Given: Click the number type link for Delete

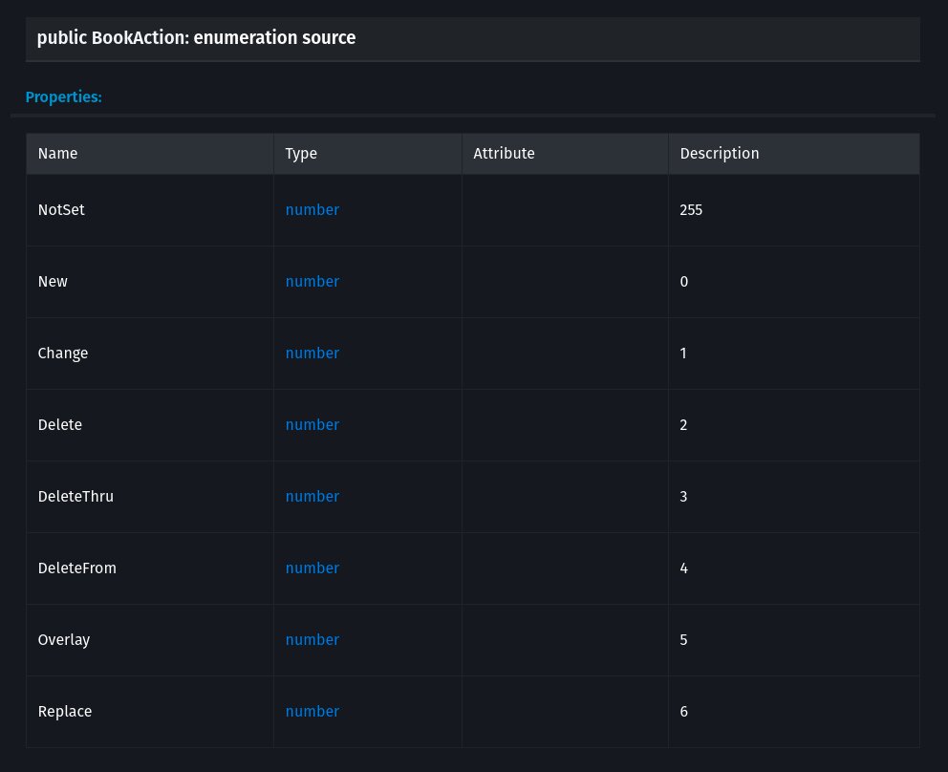Looking at the screenshot, I should [x=312, y=424].
